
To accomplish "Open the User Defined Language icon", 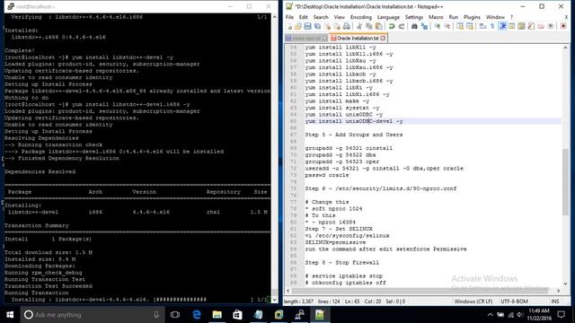I will (x=511, y=26).
